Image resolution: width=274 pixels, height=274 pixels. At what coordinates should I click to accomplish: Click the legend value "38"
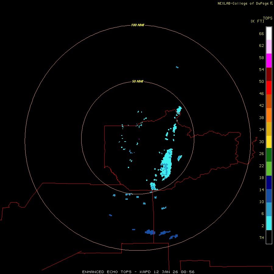point(262,118)
